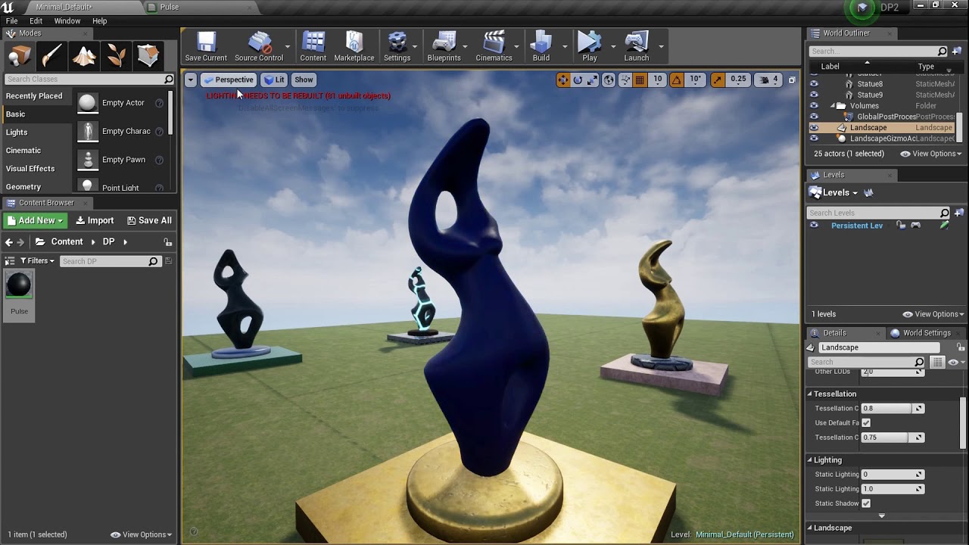Open the File menu

pos(12,20)
